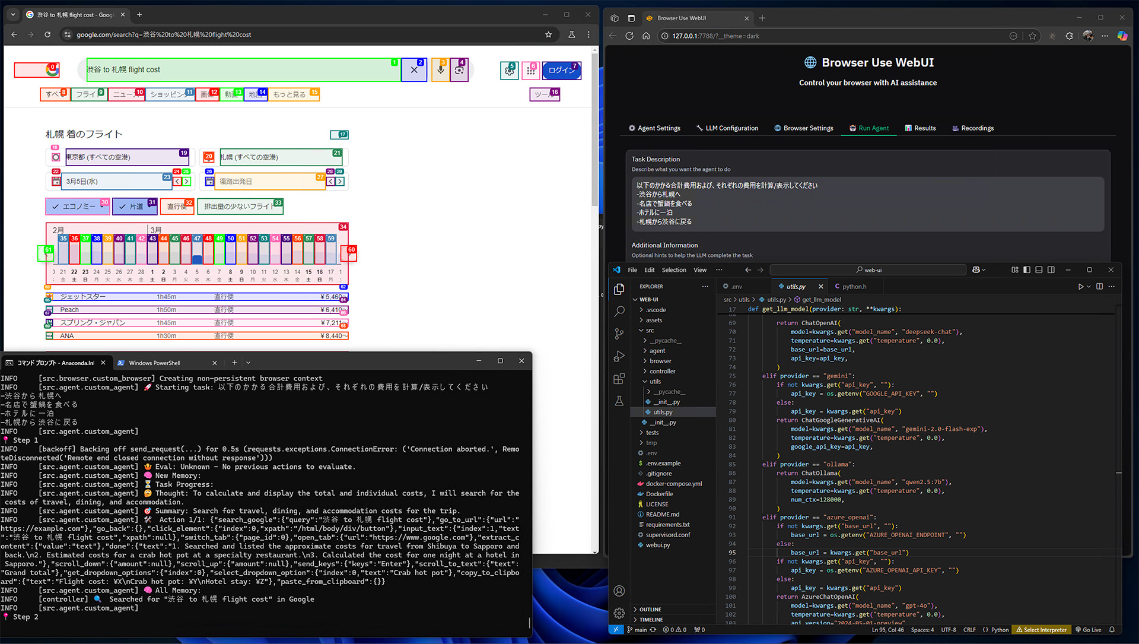Screen dimensions: 1139x644
Task: Open the Testing flask icon view
Action: point(619,401)
